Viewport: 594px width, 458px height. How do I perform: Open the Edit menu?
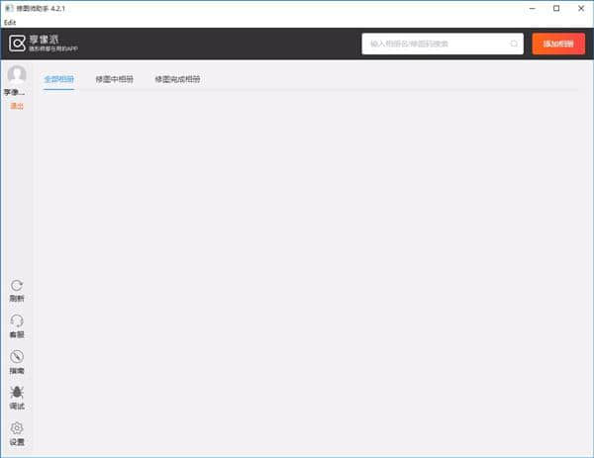(10, 23)
